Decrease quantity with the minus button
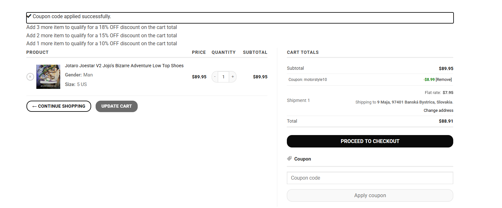Screen dimensions: 502x208 pos(215,77)
